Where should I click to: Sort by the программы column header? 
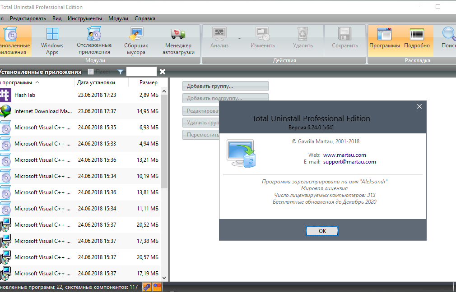pyautogui.click(x=37, y=82)
